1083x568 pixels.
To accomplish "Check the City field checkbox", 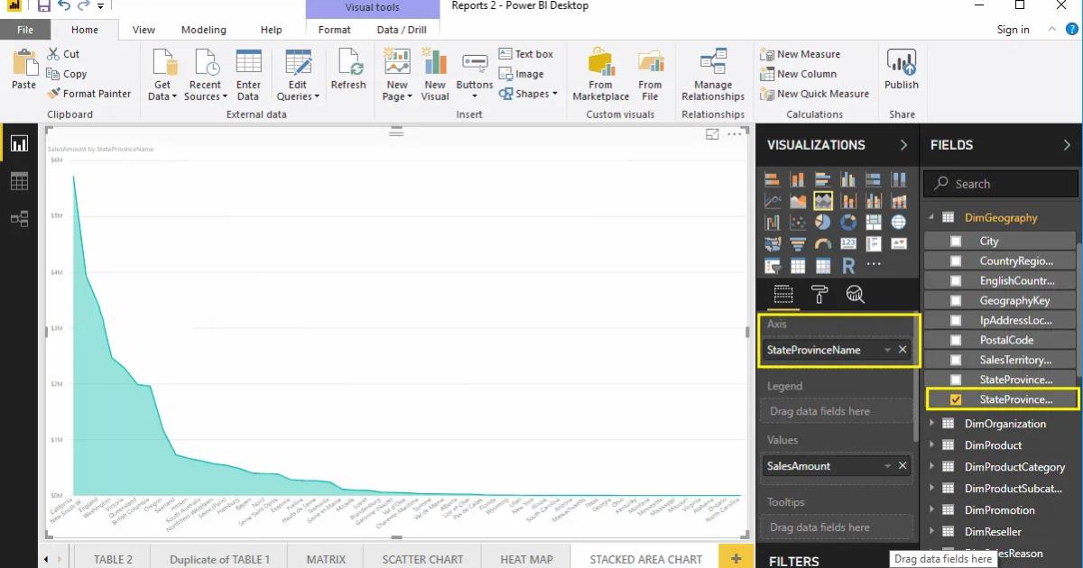I will [954, 241].
